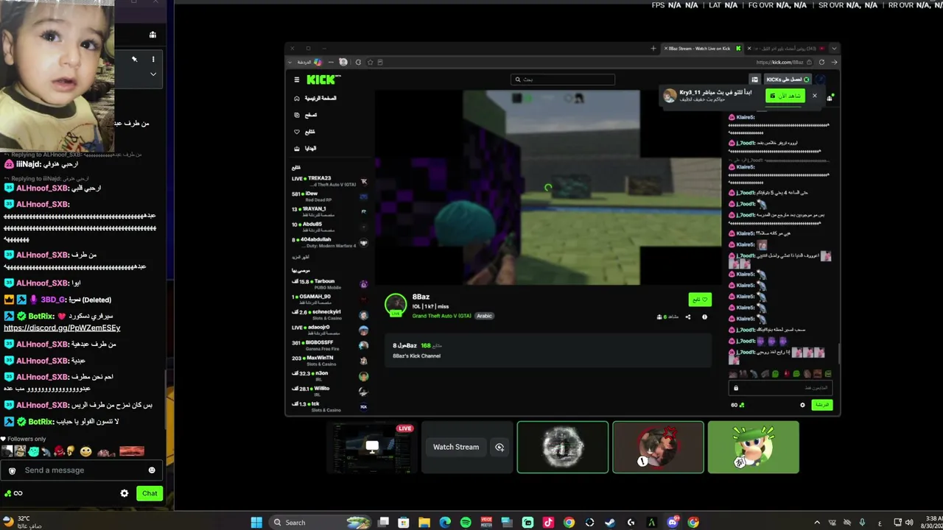Click the green Watch Now notification button
The width and height of the screenshot is (943, 530).
click(x=785, y=96)
